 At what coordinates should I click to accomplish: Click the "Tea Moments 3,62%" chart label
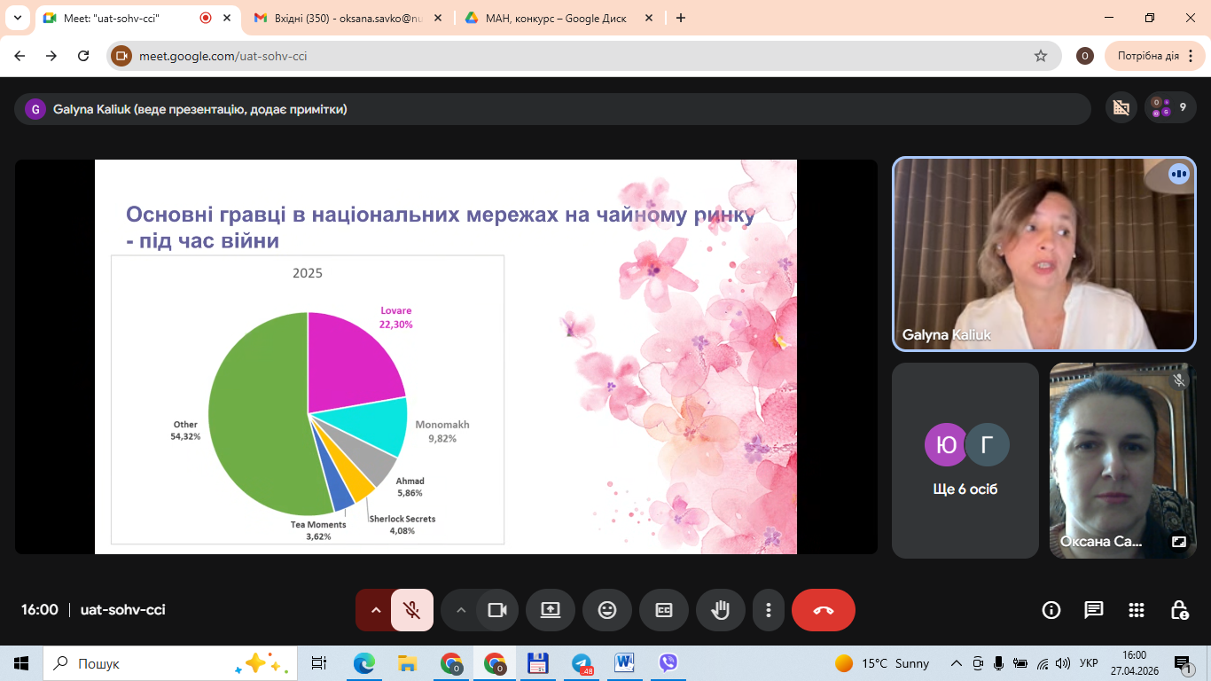318,530
